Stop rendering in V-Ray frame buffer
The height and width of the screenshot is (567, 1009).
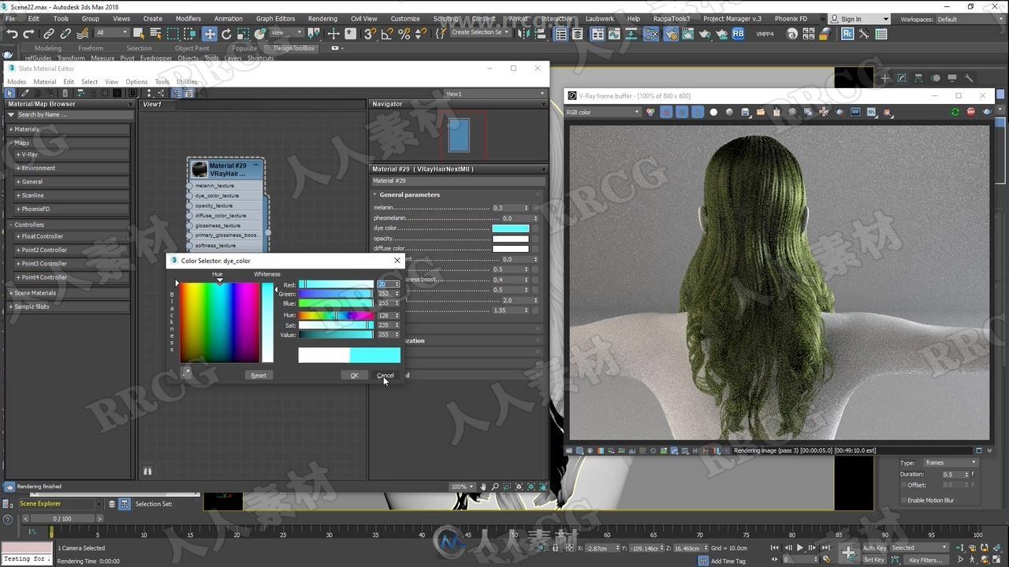(971, 112)
